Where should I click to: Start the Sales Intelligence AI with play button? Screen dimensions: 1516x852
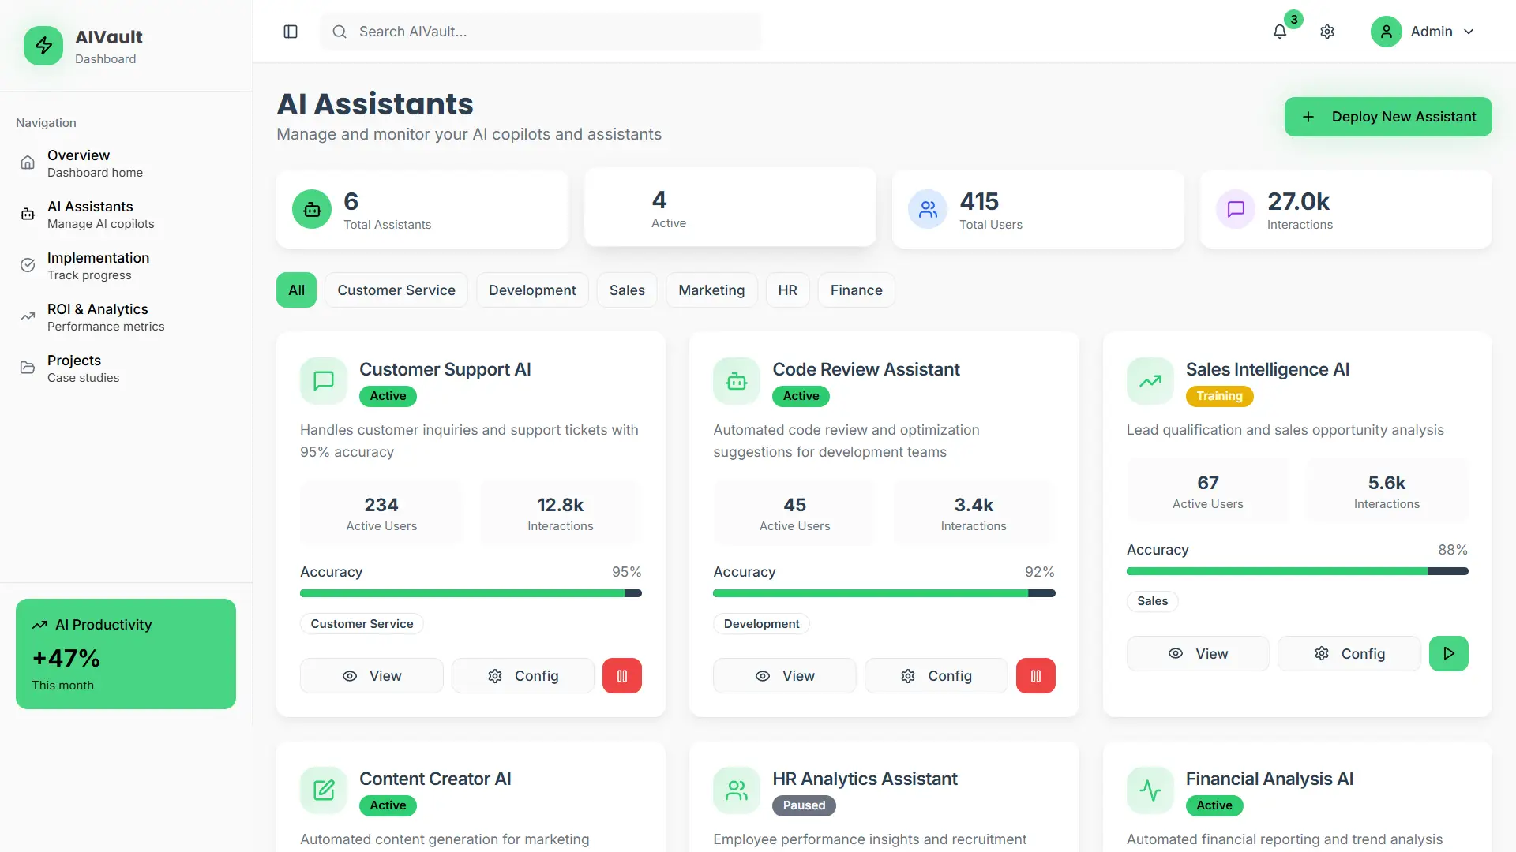point(1449,653)
